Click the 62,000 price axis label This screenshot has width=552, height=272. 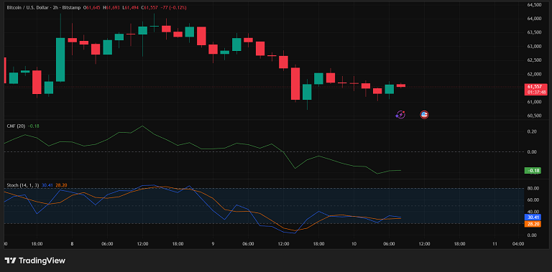[535, 74]
